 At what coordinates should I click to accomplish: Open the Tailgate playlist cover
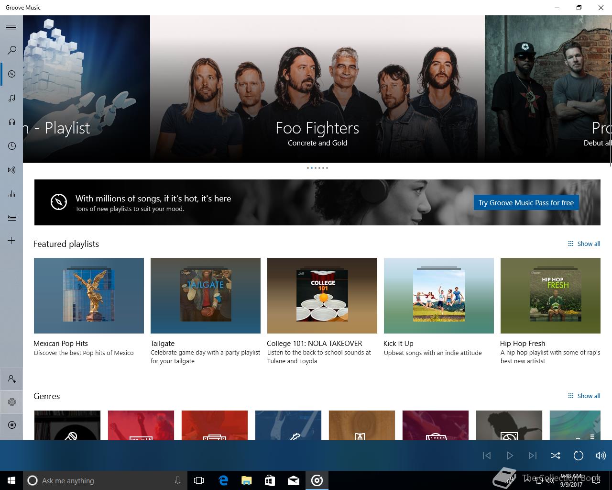(x=206, y=296)
